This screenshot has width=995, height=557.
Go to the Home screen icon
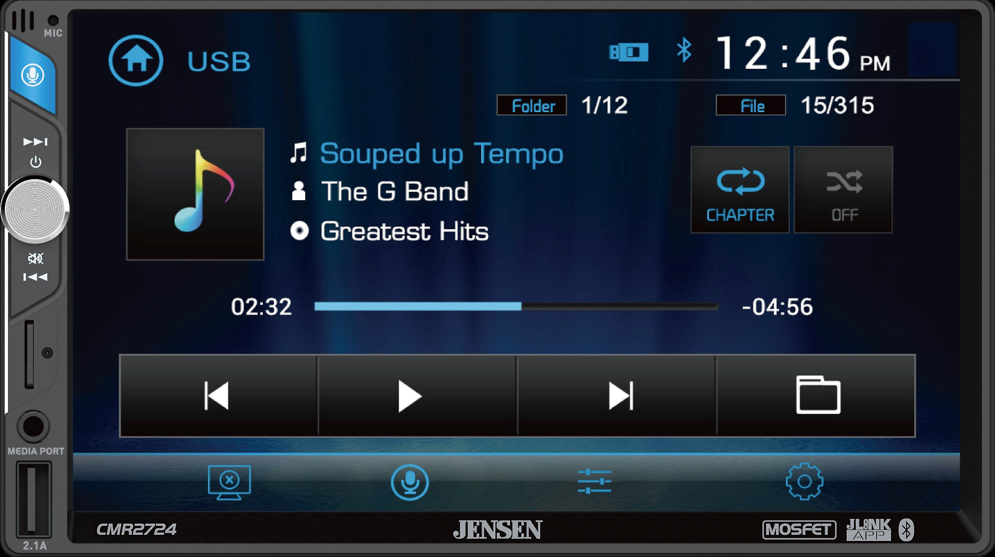136,60
